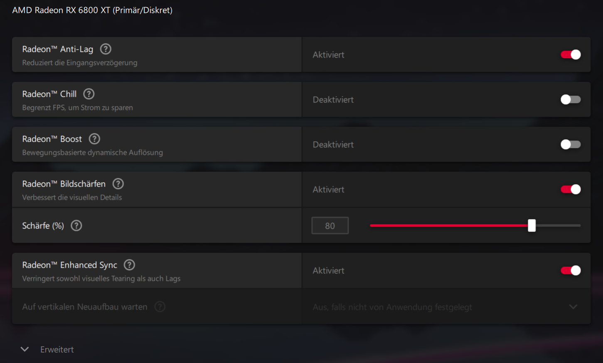Open help icon for Radeon Anti-Lag
603x363 pixels.
[x=106, y=49]
